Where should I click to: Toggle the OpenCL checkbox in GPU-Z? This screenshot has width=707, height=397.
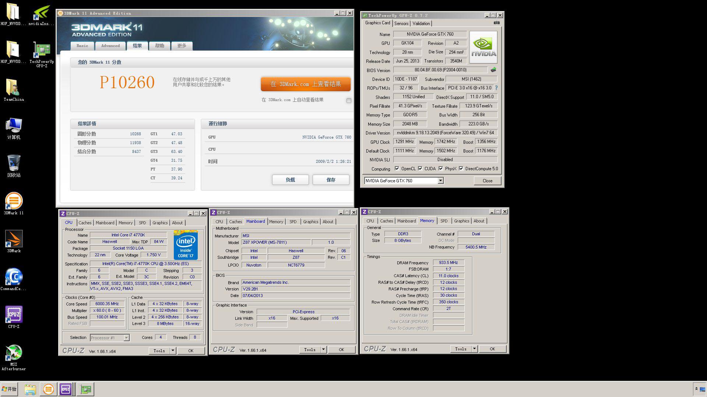(397, 169)
